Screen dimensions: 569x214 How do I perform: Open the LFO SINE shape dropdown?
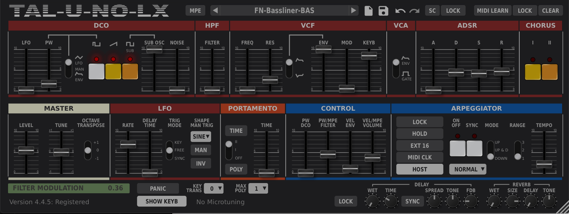(201, 136)
